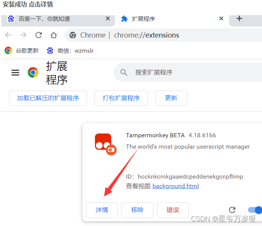262x226 pixels.
Task: Click the Baidu paw favicon on first tab
Action: point(11,19)
